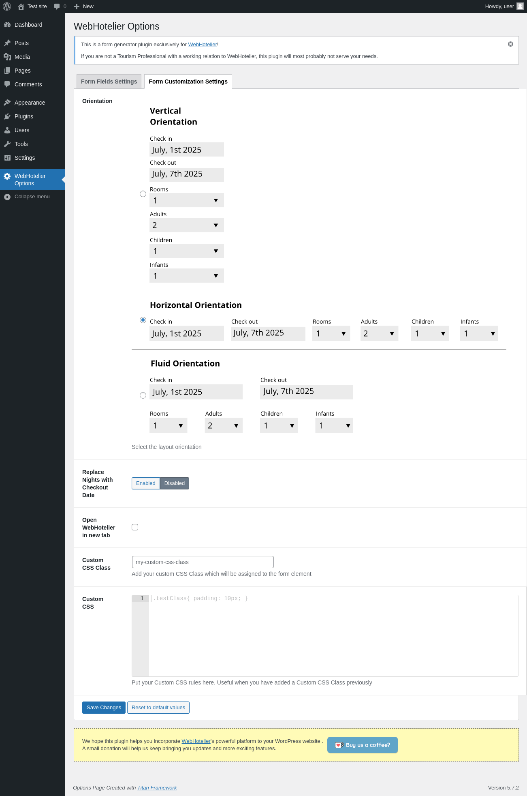Click the Custom CSS Class input field

pos(203,562)
